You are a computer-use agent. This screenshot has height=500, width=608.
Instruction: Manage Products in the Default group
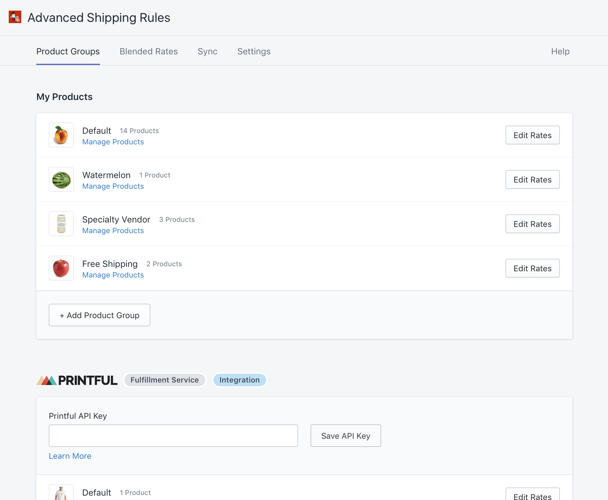point(113,142)
